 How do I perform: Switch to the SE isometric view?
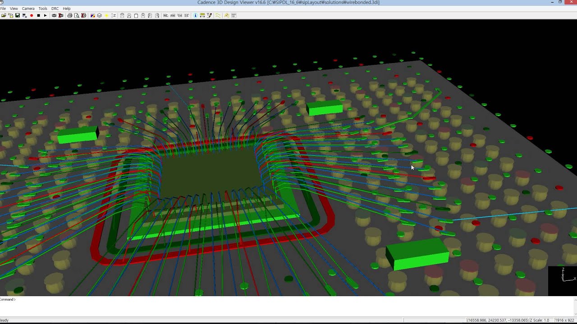(186, 15)
